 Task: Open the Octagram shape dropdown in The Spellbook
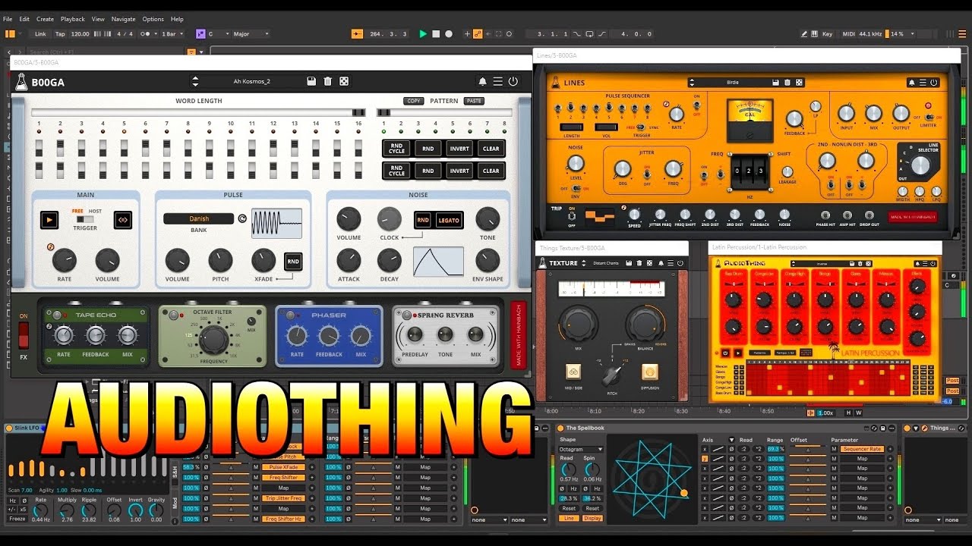pos(581,449)
